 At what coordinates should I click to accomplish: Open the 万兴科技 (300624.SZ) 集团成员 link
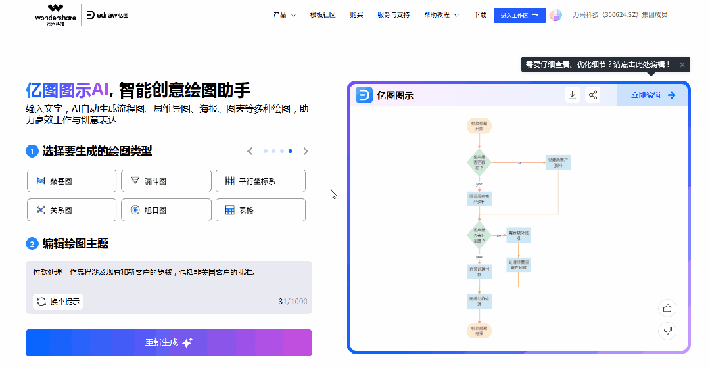point(620,15)
